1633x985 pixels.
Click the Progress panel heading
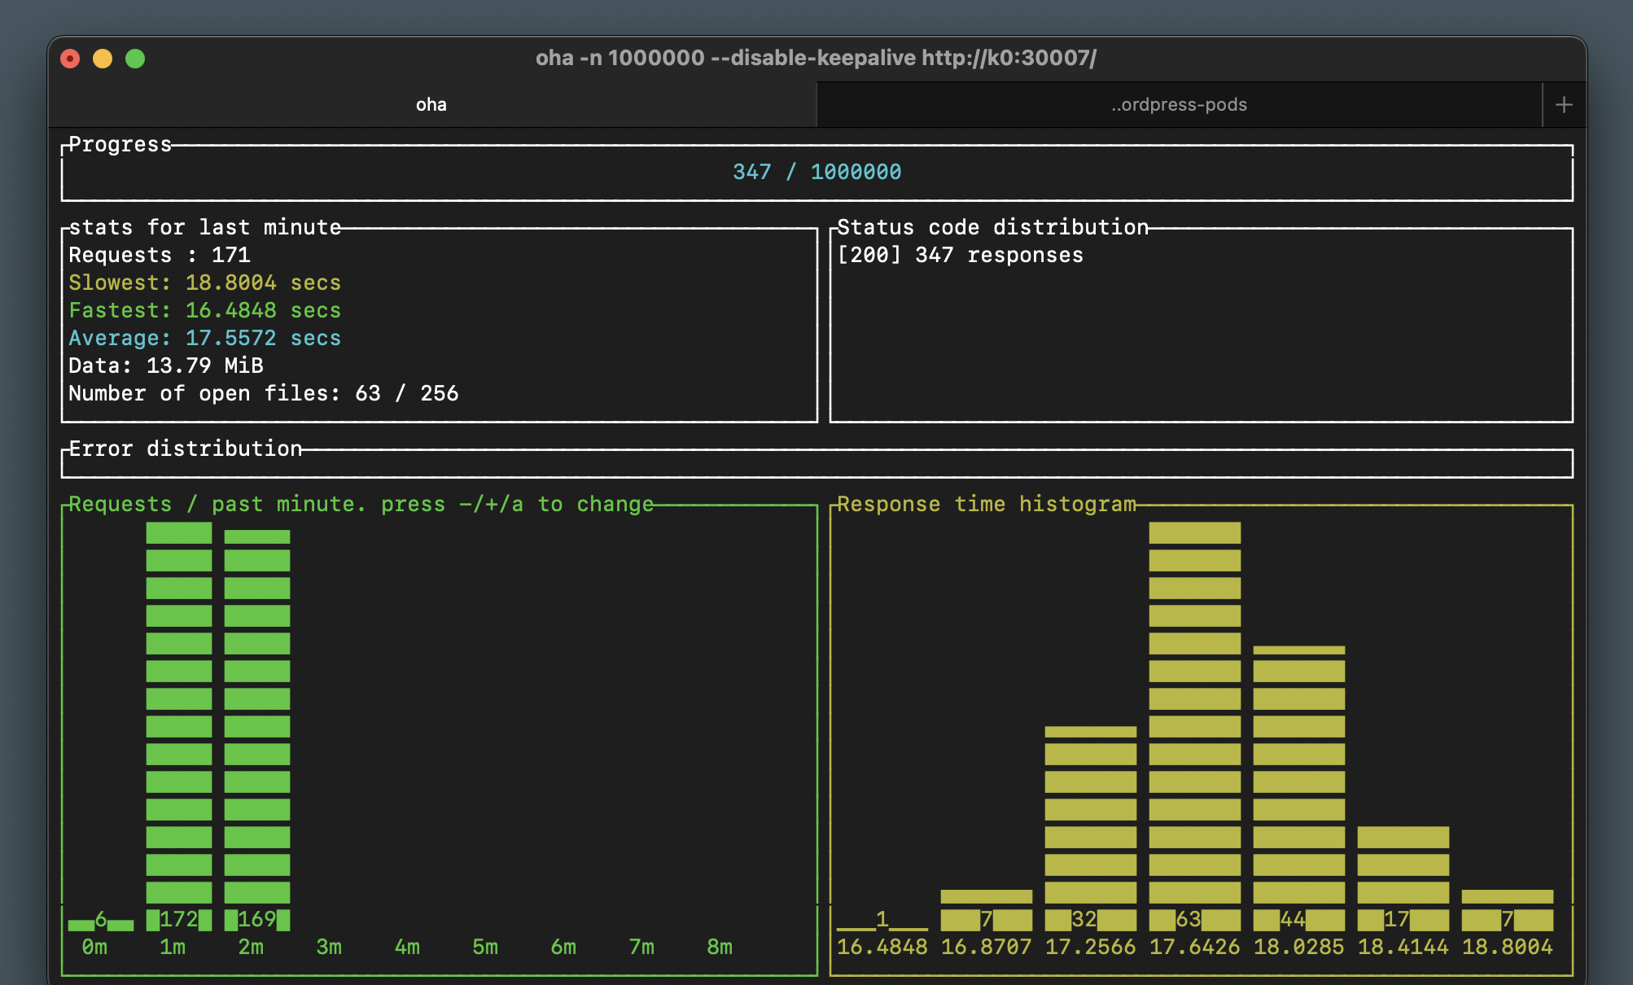click(x=120, y=144)
